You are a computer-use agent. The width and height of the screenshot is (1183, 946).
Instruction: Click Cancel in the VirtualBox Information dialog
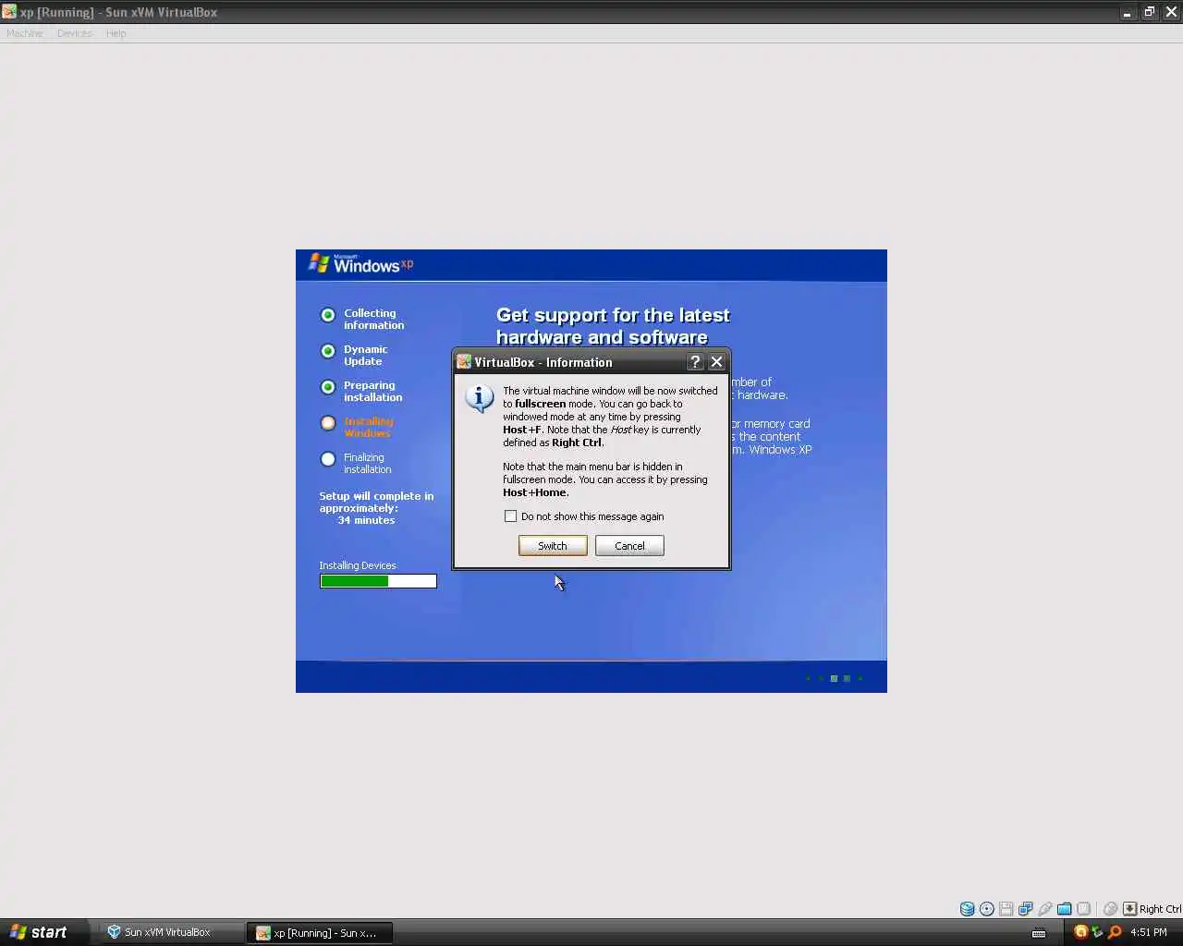(629, 546)
